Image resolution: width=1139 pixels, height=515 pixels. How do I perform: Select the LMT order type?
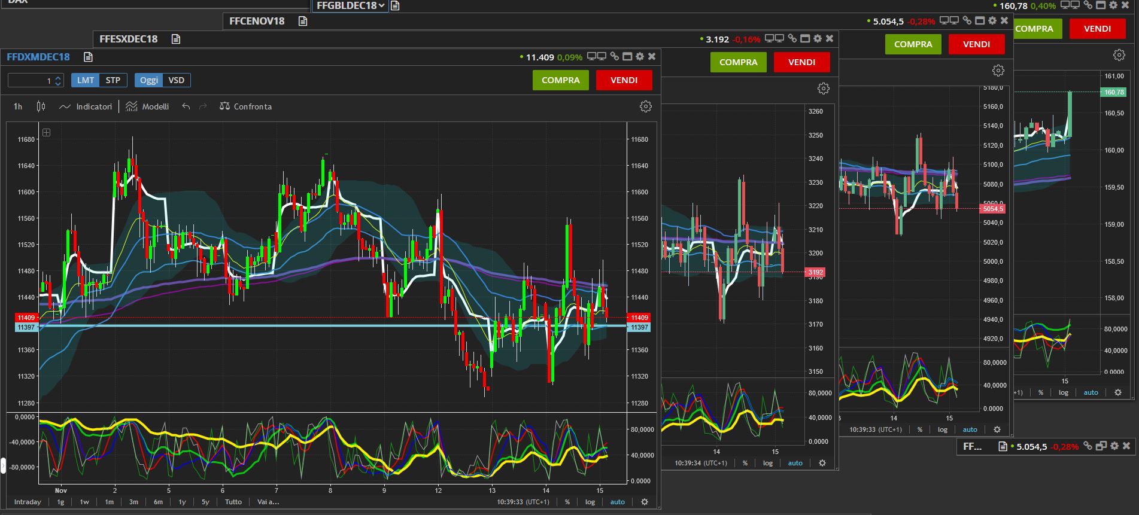pyautogui.click(x=86, y=80)
